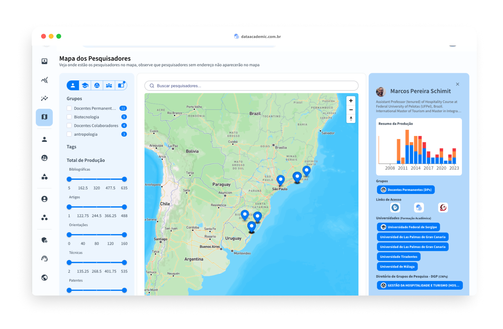Image resolution: width=503 pixels, height=329 pixels.
Task: Open the light-blue cloud access link icon
Action: tap(419, 207)
